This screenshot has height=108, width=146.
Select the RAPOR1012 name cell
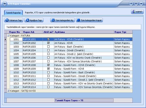[33, 80]
